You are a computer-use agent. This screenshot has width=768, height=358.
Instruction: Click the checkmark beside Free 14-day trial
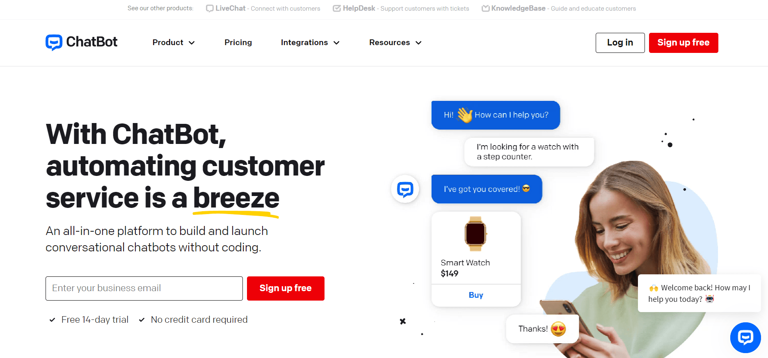coord(52,319)
